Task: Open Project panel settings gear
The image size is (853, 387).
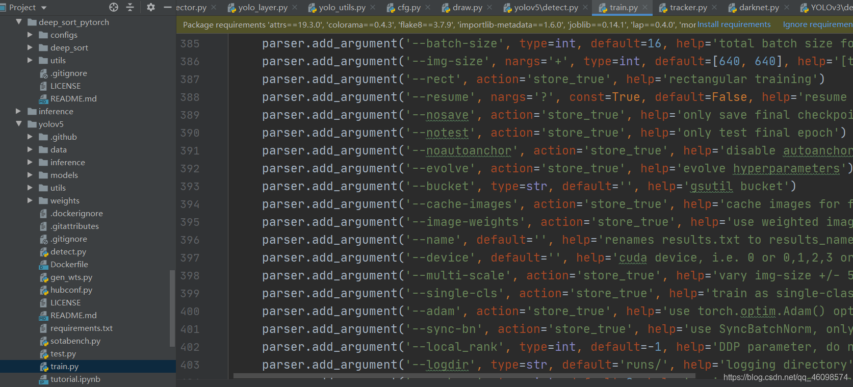Action: click(151, 7)
